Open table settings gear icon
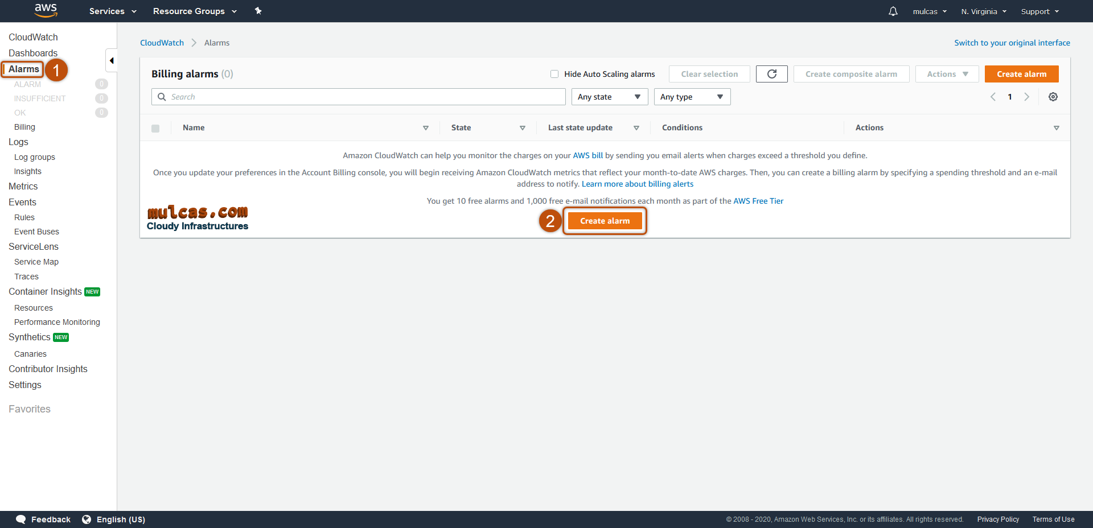 [1053, 97]
